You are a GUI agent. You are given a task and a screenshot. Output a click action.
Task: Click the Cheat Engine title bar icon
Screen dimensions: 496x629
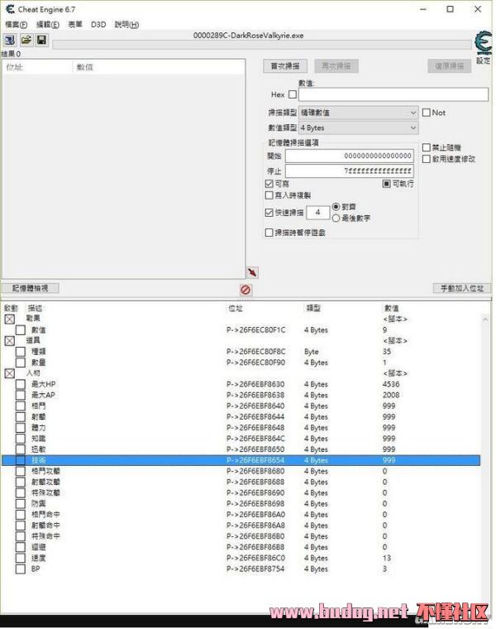point(10,9)
